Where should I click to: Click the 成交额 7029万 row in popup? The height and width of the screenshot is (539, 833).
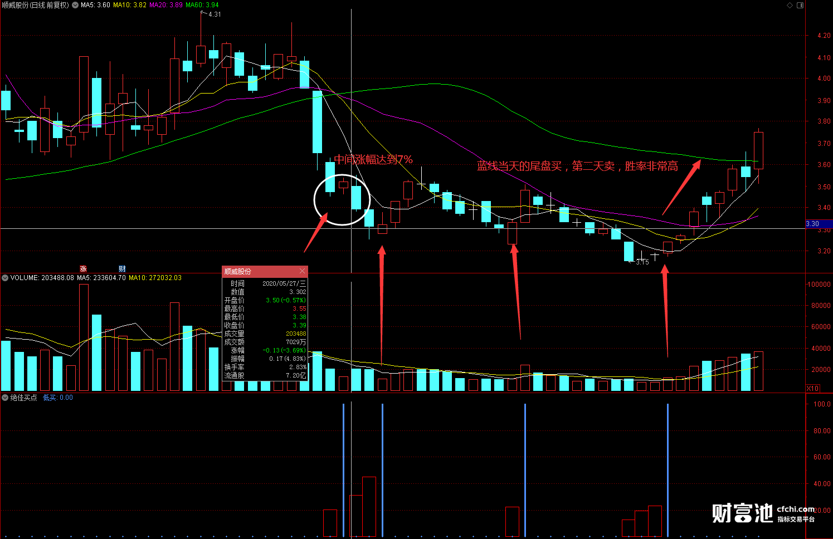point(265,342)
